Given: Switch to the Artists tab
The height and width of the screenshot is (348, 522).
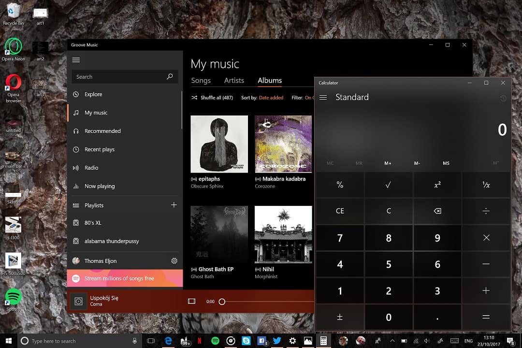Looking at the screenshot, I should coord(234,80).
